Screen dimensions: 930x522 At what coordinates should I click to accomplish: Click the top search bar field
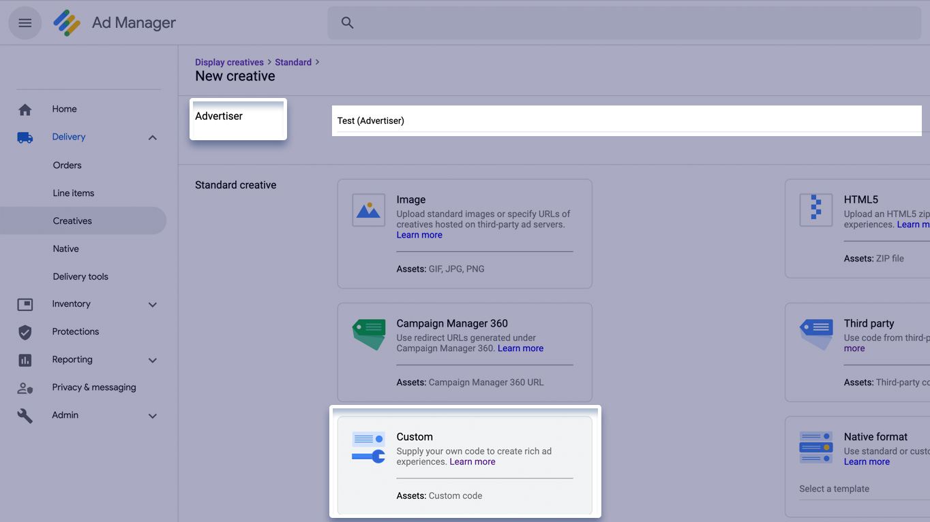coord(625,23)
